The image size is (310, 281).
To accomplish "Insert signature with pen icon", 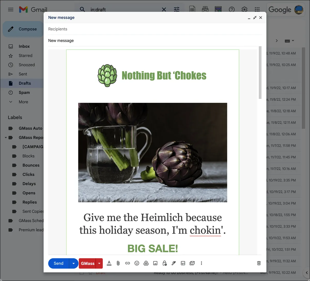I will (x=174, y=263).
